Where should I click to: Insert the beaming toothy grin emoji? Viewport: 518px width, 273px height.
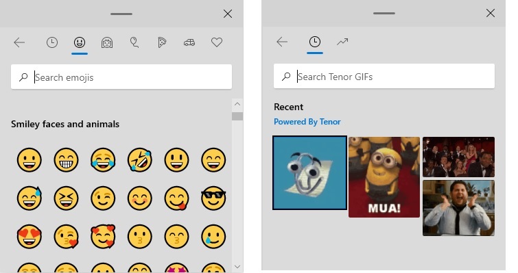[x=66, y=160]
